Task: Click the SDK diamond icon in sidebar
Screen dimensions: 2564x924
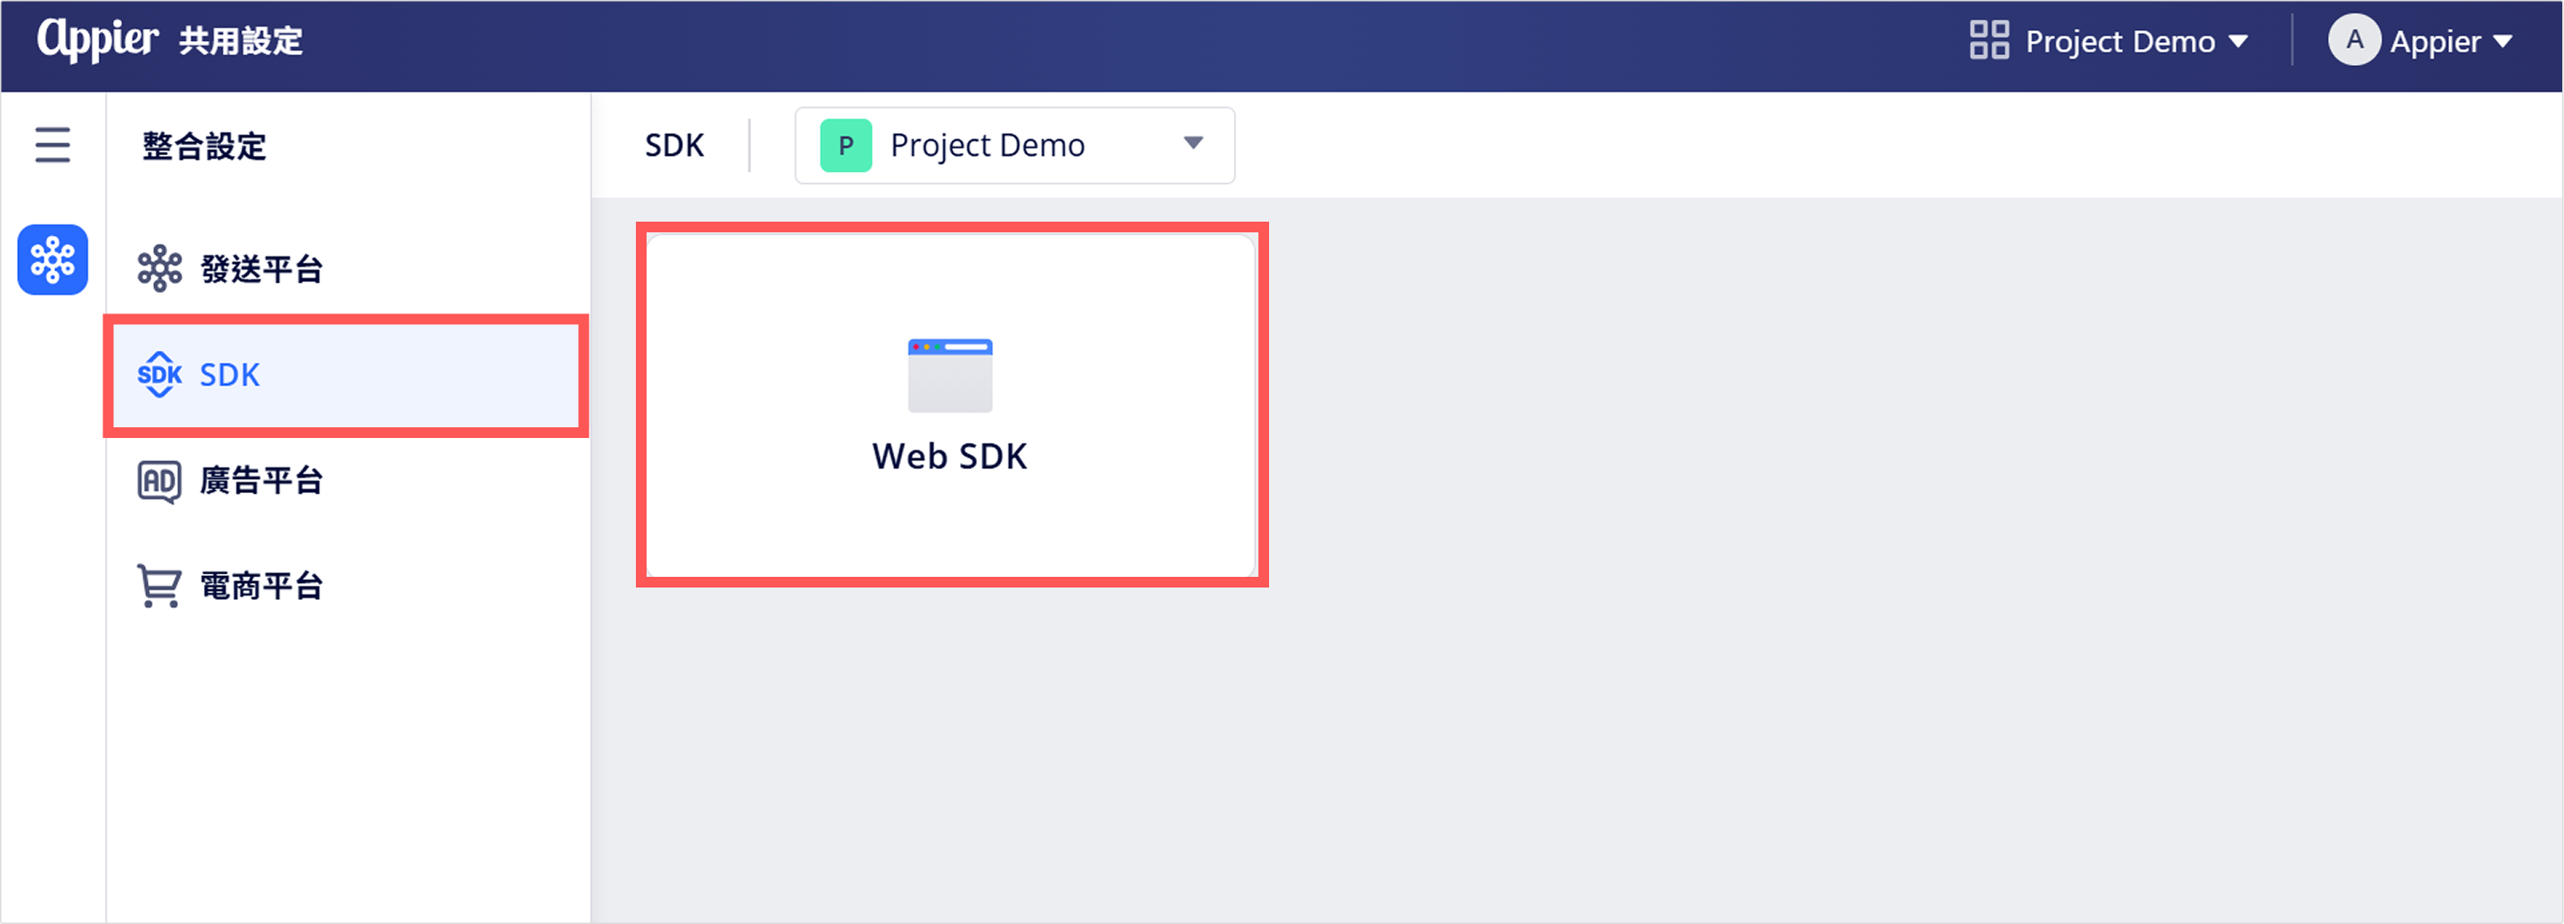Action: 159,375
